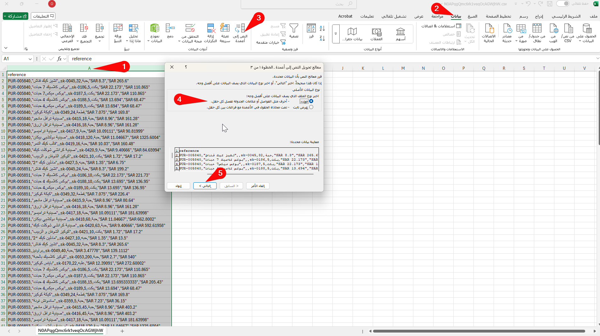Click the Flash Fill icon

coord(225,29)
